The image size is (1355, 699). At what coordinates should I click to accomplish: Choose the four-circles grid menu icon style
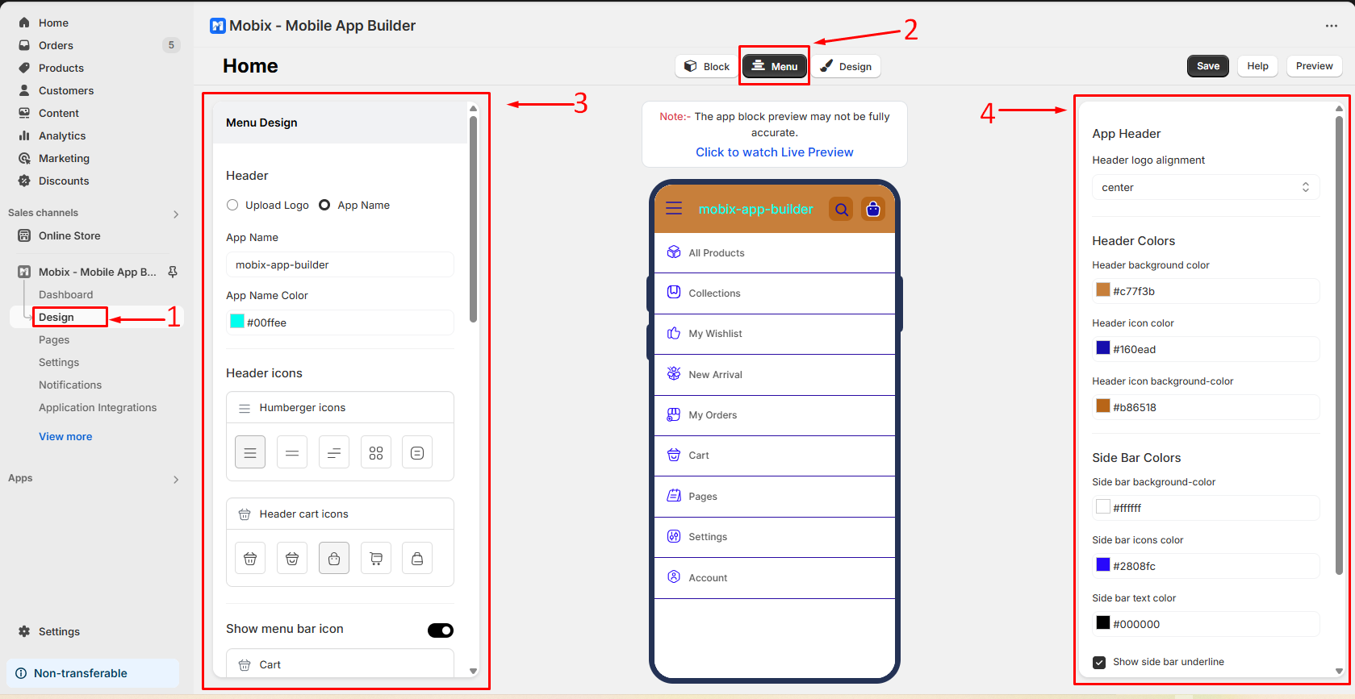click(376, 452)
